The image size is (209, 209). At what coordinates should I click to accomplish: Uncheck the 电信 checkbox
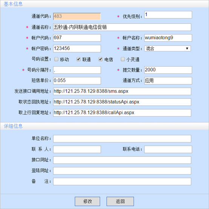click(x=100, y=59)
